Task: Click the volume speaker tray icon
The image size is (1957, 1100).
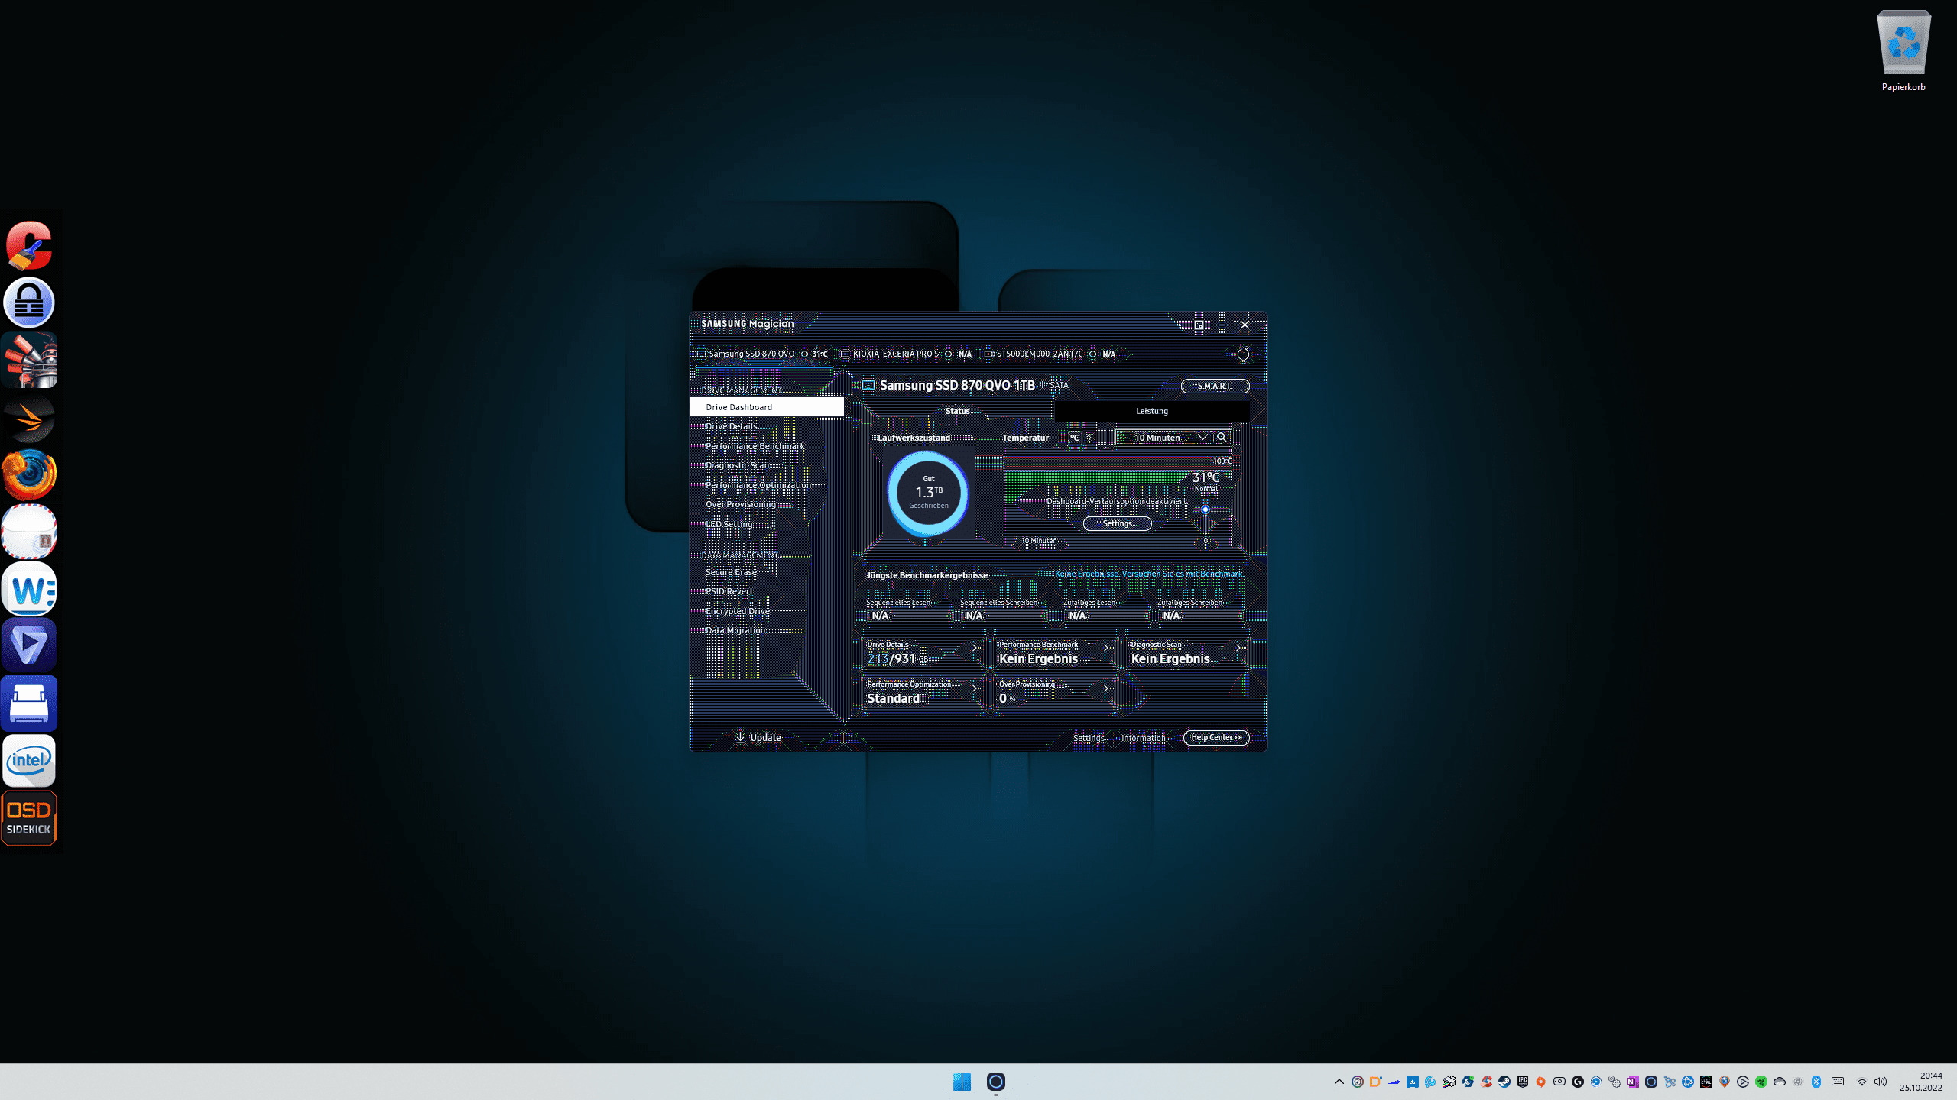Action: 1881,1082
